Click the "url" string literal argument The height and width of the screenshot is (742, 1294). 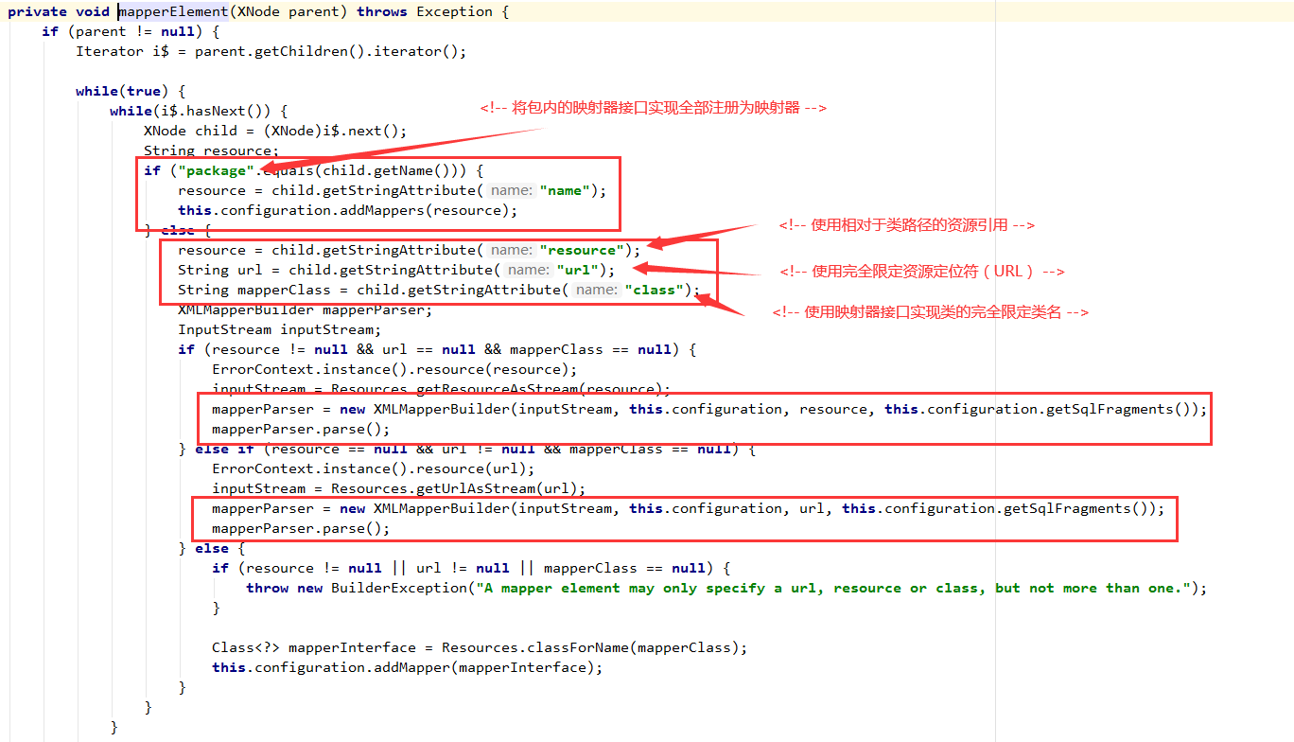tap(577, 271)
